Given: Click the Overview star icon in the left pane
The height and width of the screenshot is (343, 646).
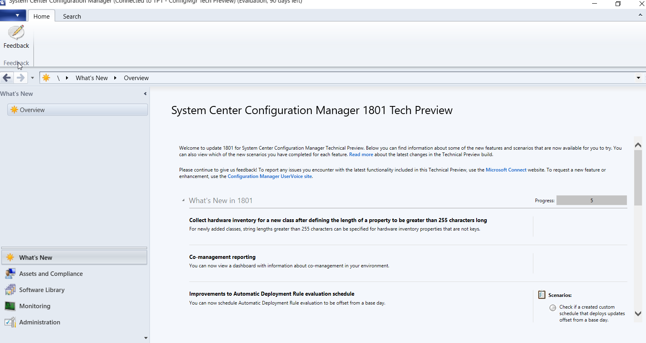Looking at the screenshot, I should point(14,110).
